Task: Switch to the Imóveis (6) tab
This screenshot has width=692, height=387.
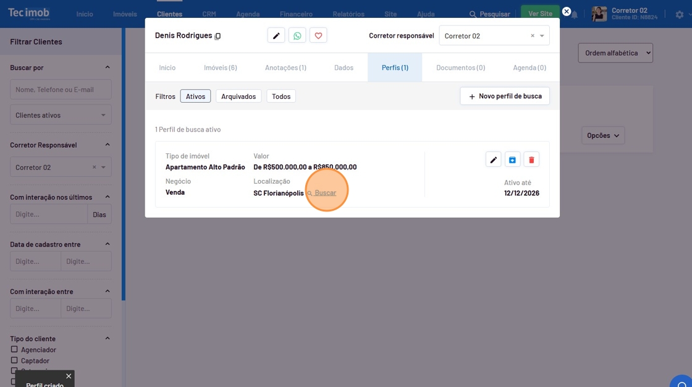Action: (x=220, y=67)
